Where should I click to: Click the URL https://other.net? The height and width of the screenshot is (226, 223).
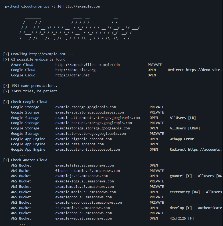72,75
